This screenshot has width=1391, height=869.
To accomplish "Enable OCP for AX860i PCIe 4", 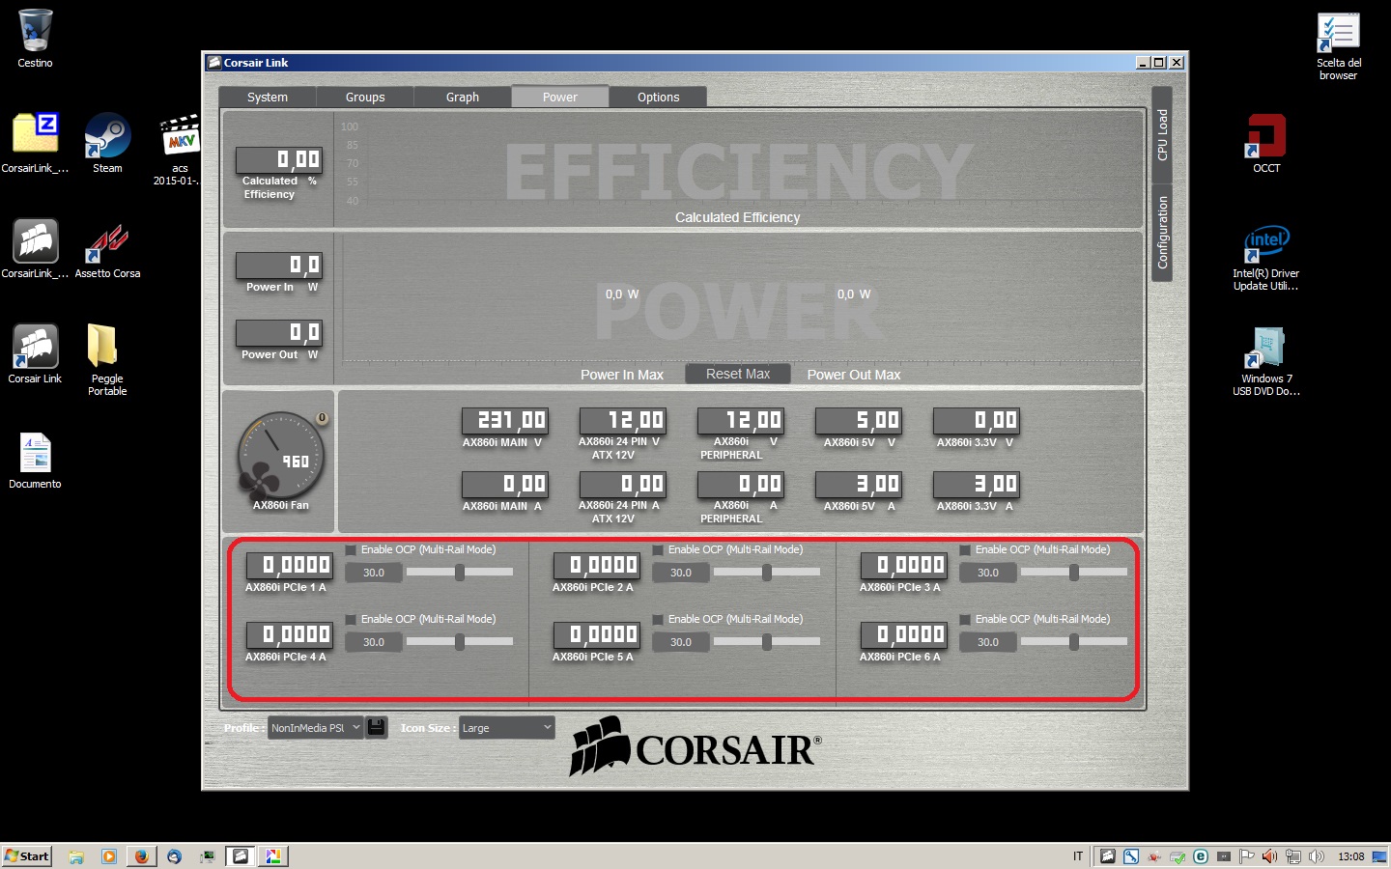I will [x=351, y=620].
